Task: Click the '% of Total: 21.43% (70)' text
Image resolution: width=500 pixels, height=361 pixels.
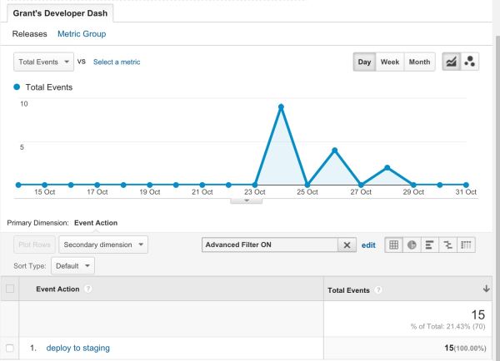Action: [447, 326]
